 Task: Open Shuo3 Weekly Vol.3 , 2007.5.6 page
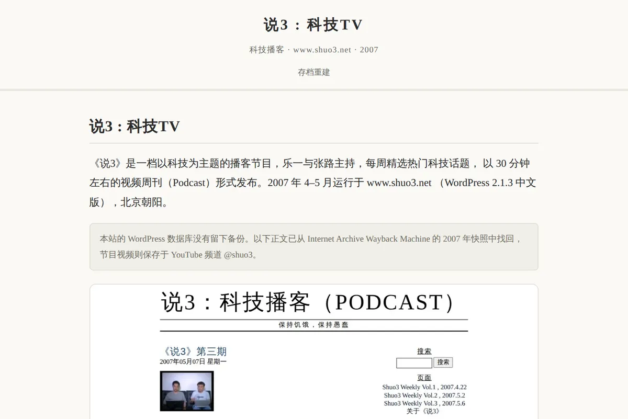coord(424,403)
